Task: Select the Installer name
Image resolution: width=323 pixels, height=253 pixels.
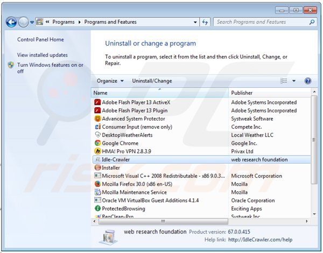Action: pyautogui.click(x=111, y=168)
